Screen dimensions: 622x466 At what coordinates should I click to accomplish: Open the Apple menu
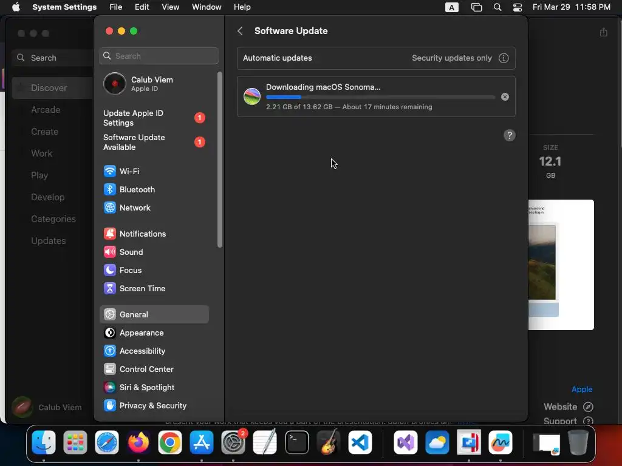pyautogui.click(x=16, y=7)
